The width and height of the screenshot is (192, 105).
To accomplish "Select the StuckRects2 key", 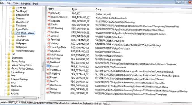I will coord(22,22).
